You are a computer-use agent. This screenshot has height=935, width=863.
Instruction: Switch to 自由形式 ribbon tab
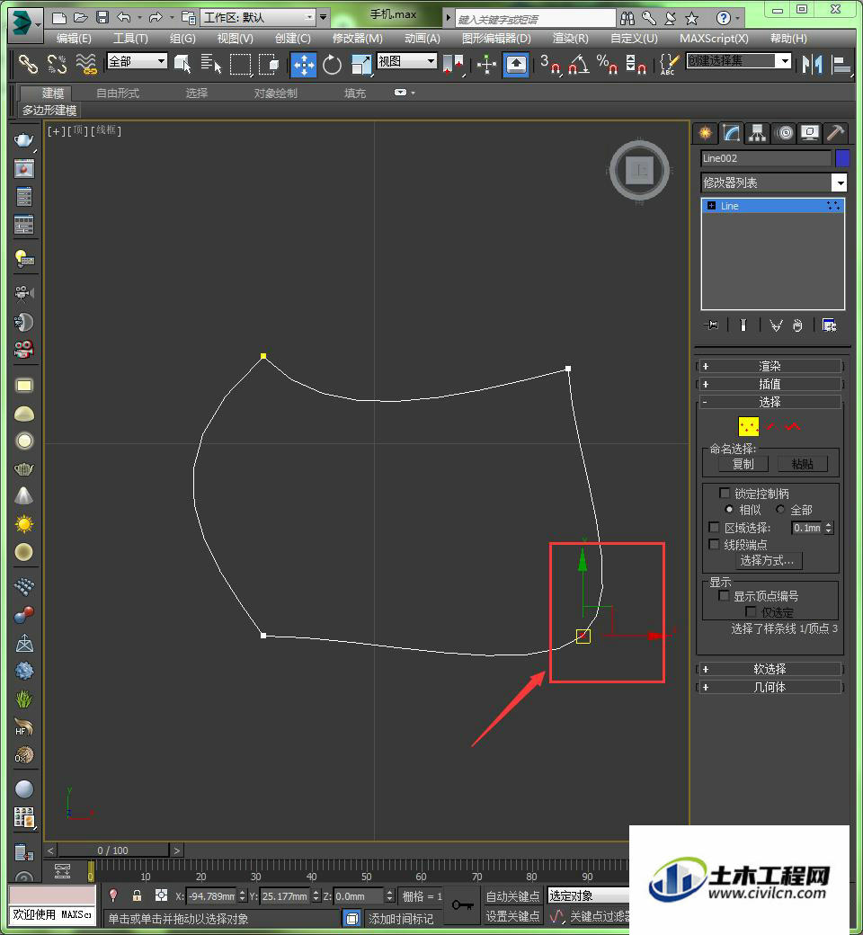[x=118, y=93]
